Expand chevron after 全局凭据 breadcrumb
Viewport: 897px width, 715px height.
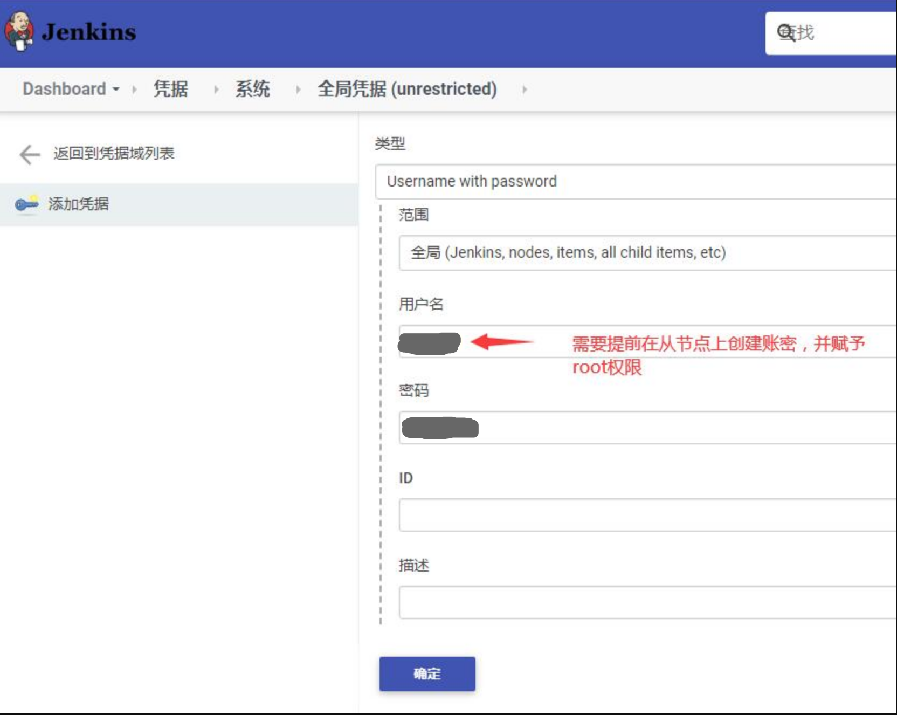[x=525, y=90]
